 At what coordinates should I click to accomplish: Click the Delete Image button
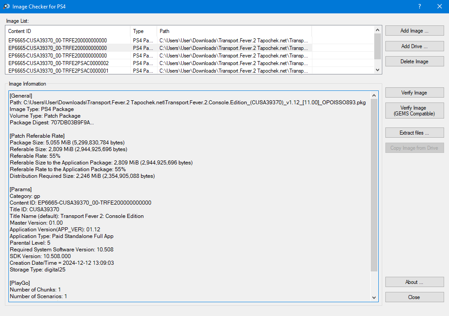pyautogui.click(x=414, y=62)
